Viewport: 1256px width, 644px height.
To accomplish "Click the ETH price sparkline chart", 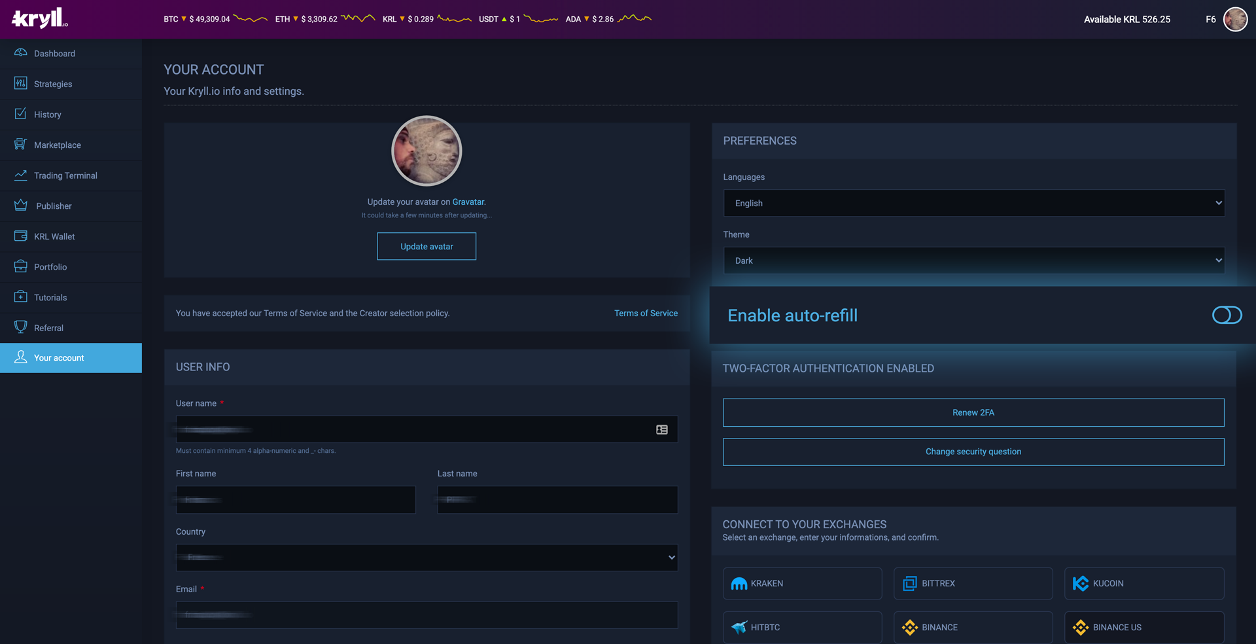I will pos(358,19).
